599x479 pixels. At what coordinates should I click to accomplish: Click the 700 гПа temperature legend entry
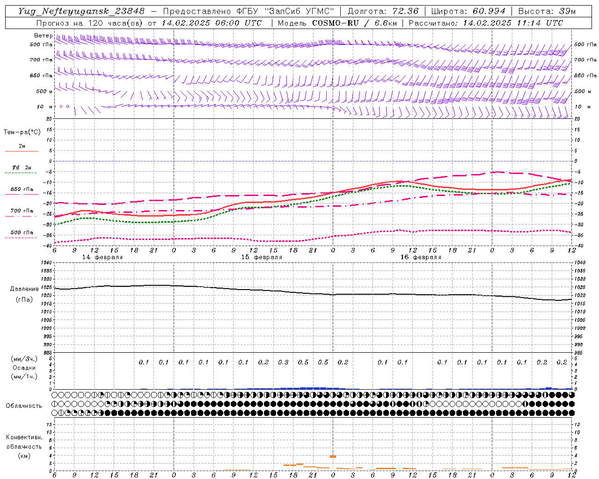[22, 210]
